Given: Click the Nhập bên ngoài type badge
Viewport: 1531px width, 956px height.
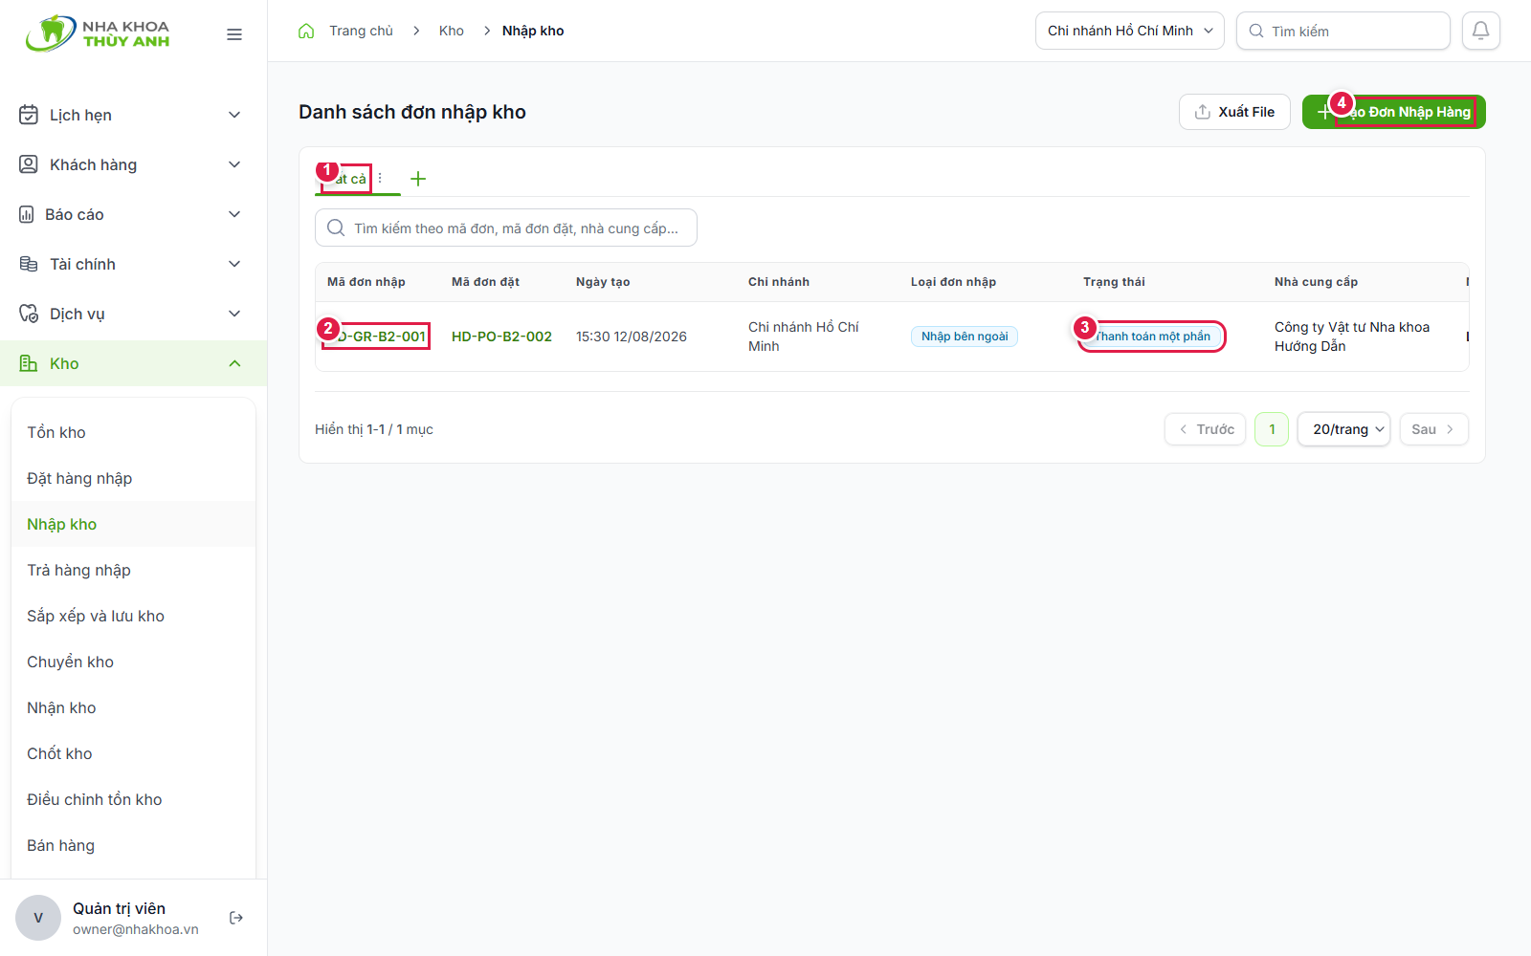Looking at the screenshot, I should point(965,337).
